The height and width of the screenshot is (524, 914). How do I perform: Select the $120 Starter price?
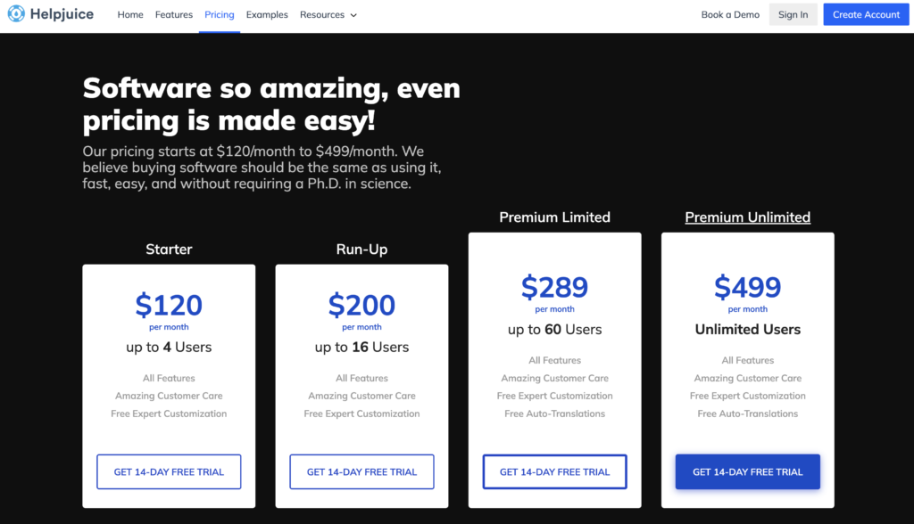pyautogui.click(x=169, y=305)
